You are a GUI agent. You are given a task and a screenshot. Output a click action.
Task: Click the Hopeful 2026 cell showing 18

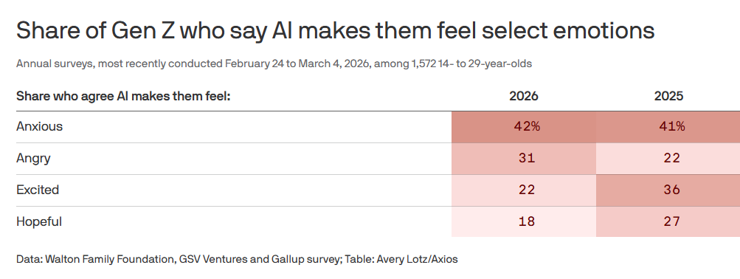click(524, 221)
